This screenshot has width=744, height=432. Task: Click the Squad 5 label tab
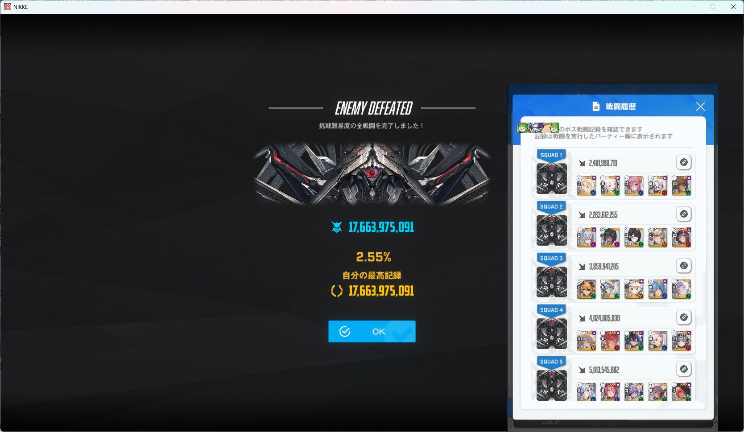pyautogui.click(x=551, y=362)
